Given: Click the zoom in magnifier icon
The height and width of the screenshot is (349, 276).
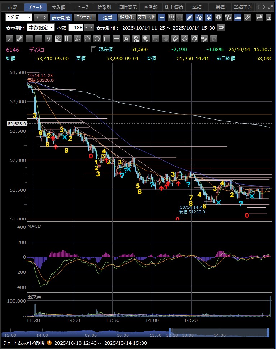Looking at the screenshot, I should 171,17.
